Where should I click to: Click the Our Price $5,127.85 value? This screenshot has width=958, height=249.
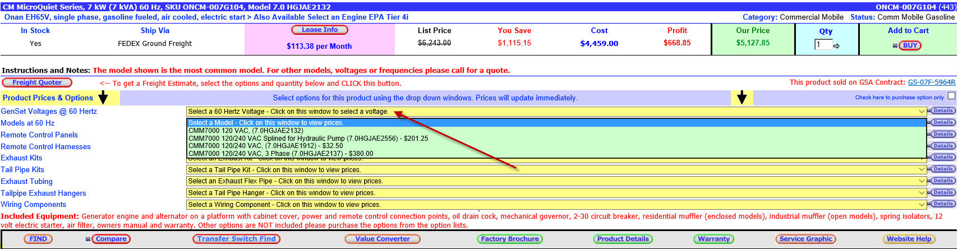tap(753, 43)
